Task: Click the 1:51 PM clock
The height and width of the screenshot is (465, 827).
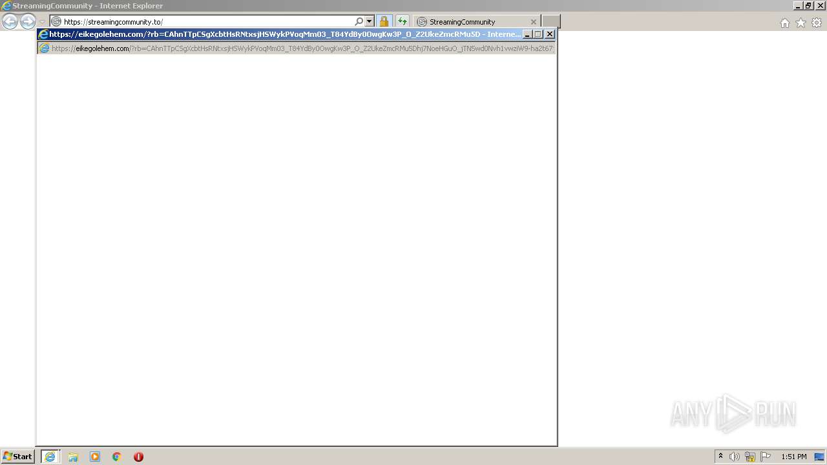Action: coord(794,457)
